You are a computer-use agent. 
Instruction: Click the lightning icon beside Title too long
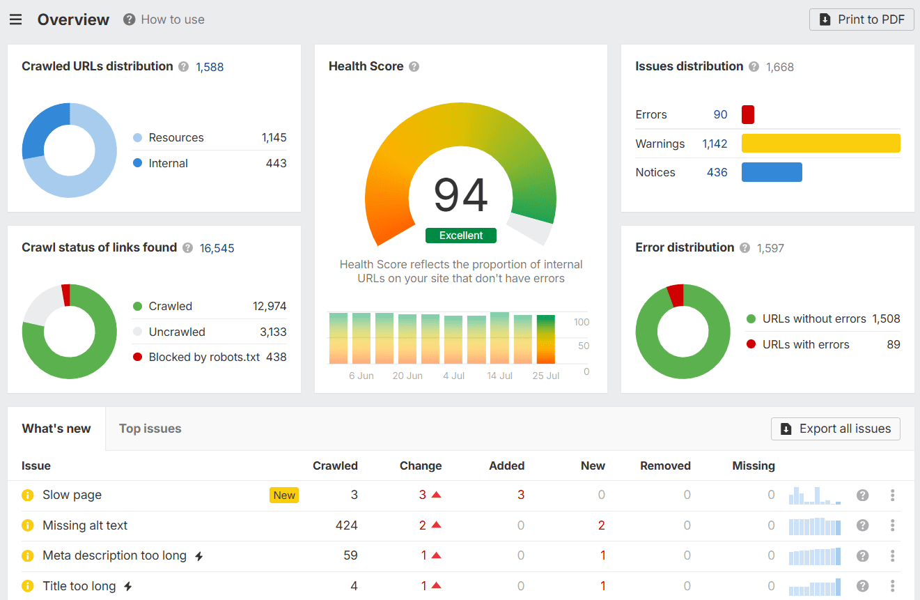(x=127, y=586)
